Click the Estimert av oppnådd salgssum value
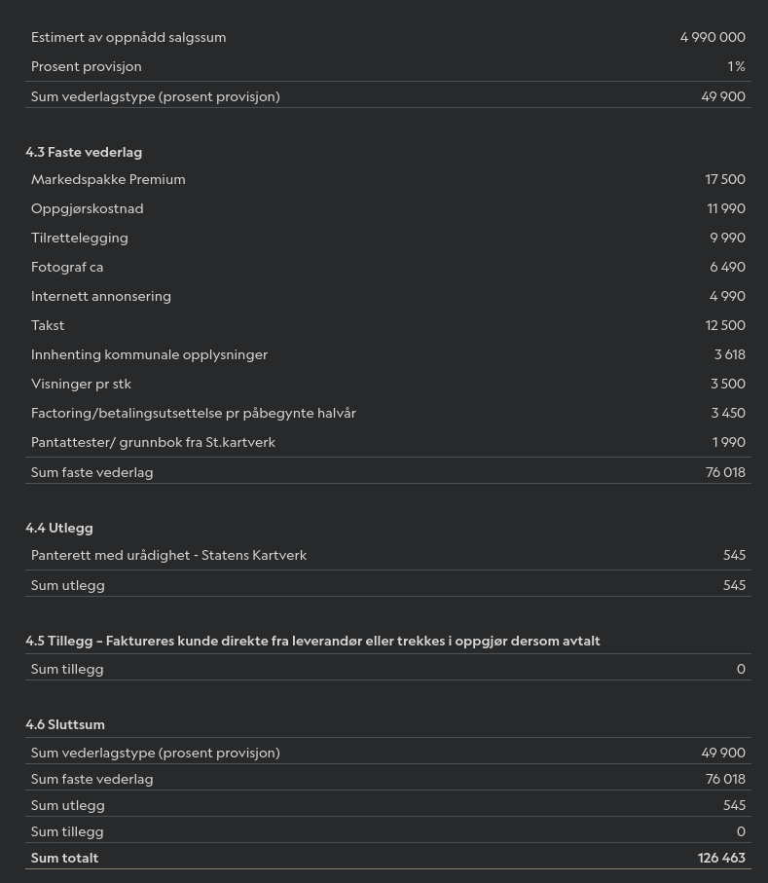The height and width of the screenshot is (883, 768). pos(713,37)
